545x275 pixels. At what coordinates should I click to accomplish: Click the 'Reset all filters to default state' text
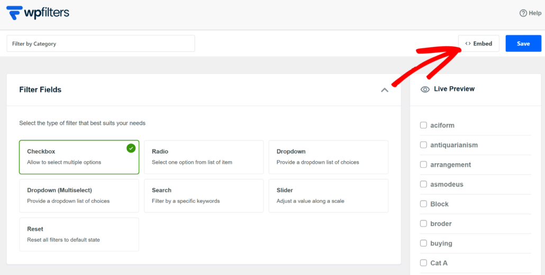pyautogui.click(x=63, y=240)
